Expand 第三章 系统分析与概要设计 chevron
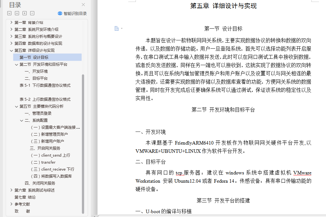The image size is (326, 217). (x=11, y=36)
